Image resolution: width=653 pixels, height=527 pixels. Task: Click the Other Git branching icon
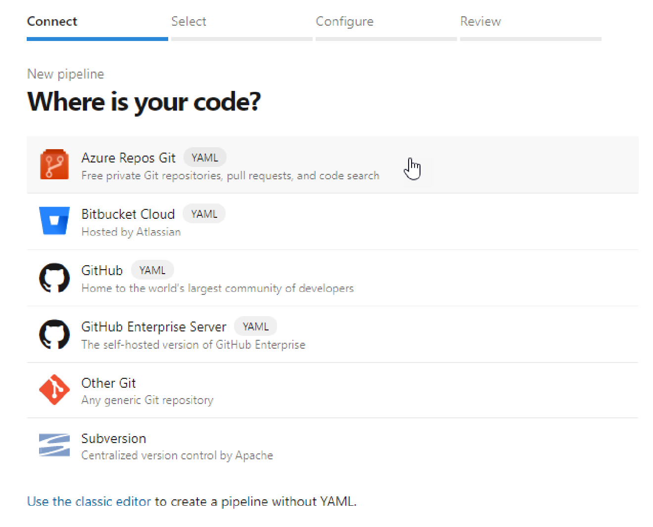54,390
